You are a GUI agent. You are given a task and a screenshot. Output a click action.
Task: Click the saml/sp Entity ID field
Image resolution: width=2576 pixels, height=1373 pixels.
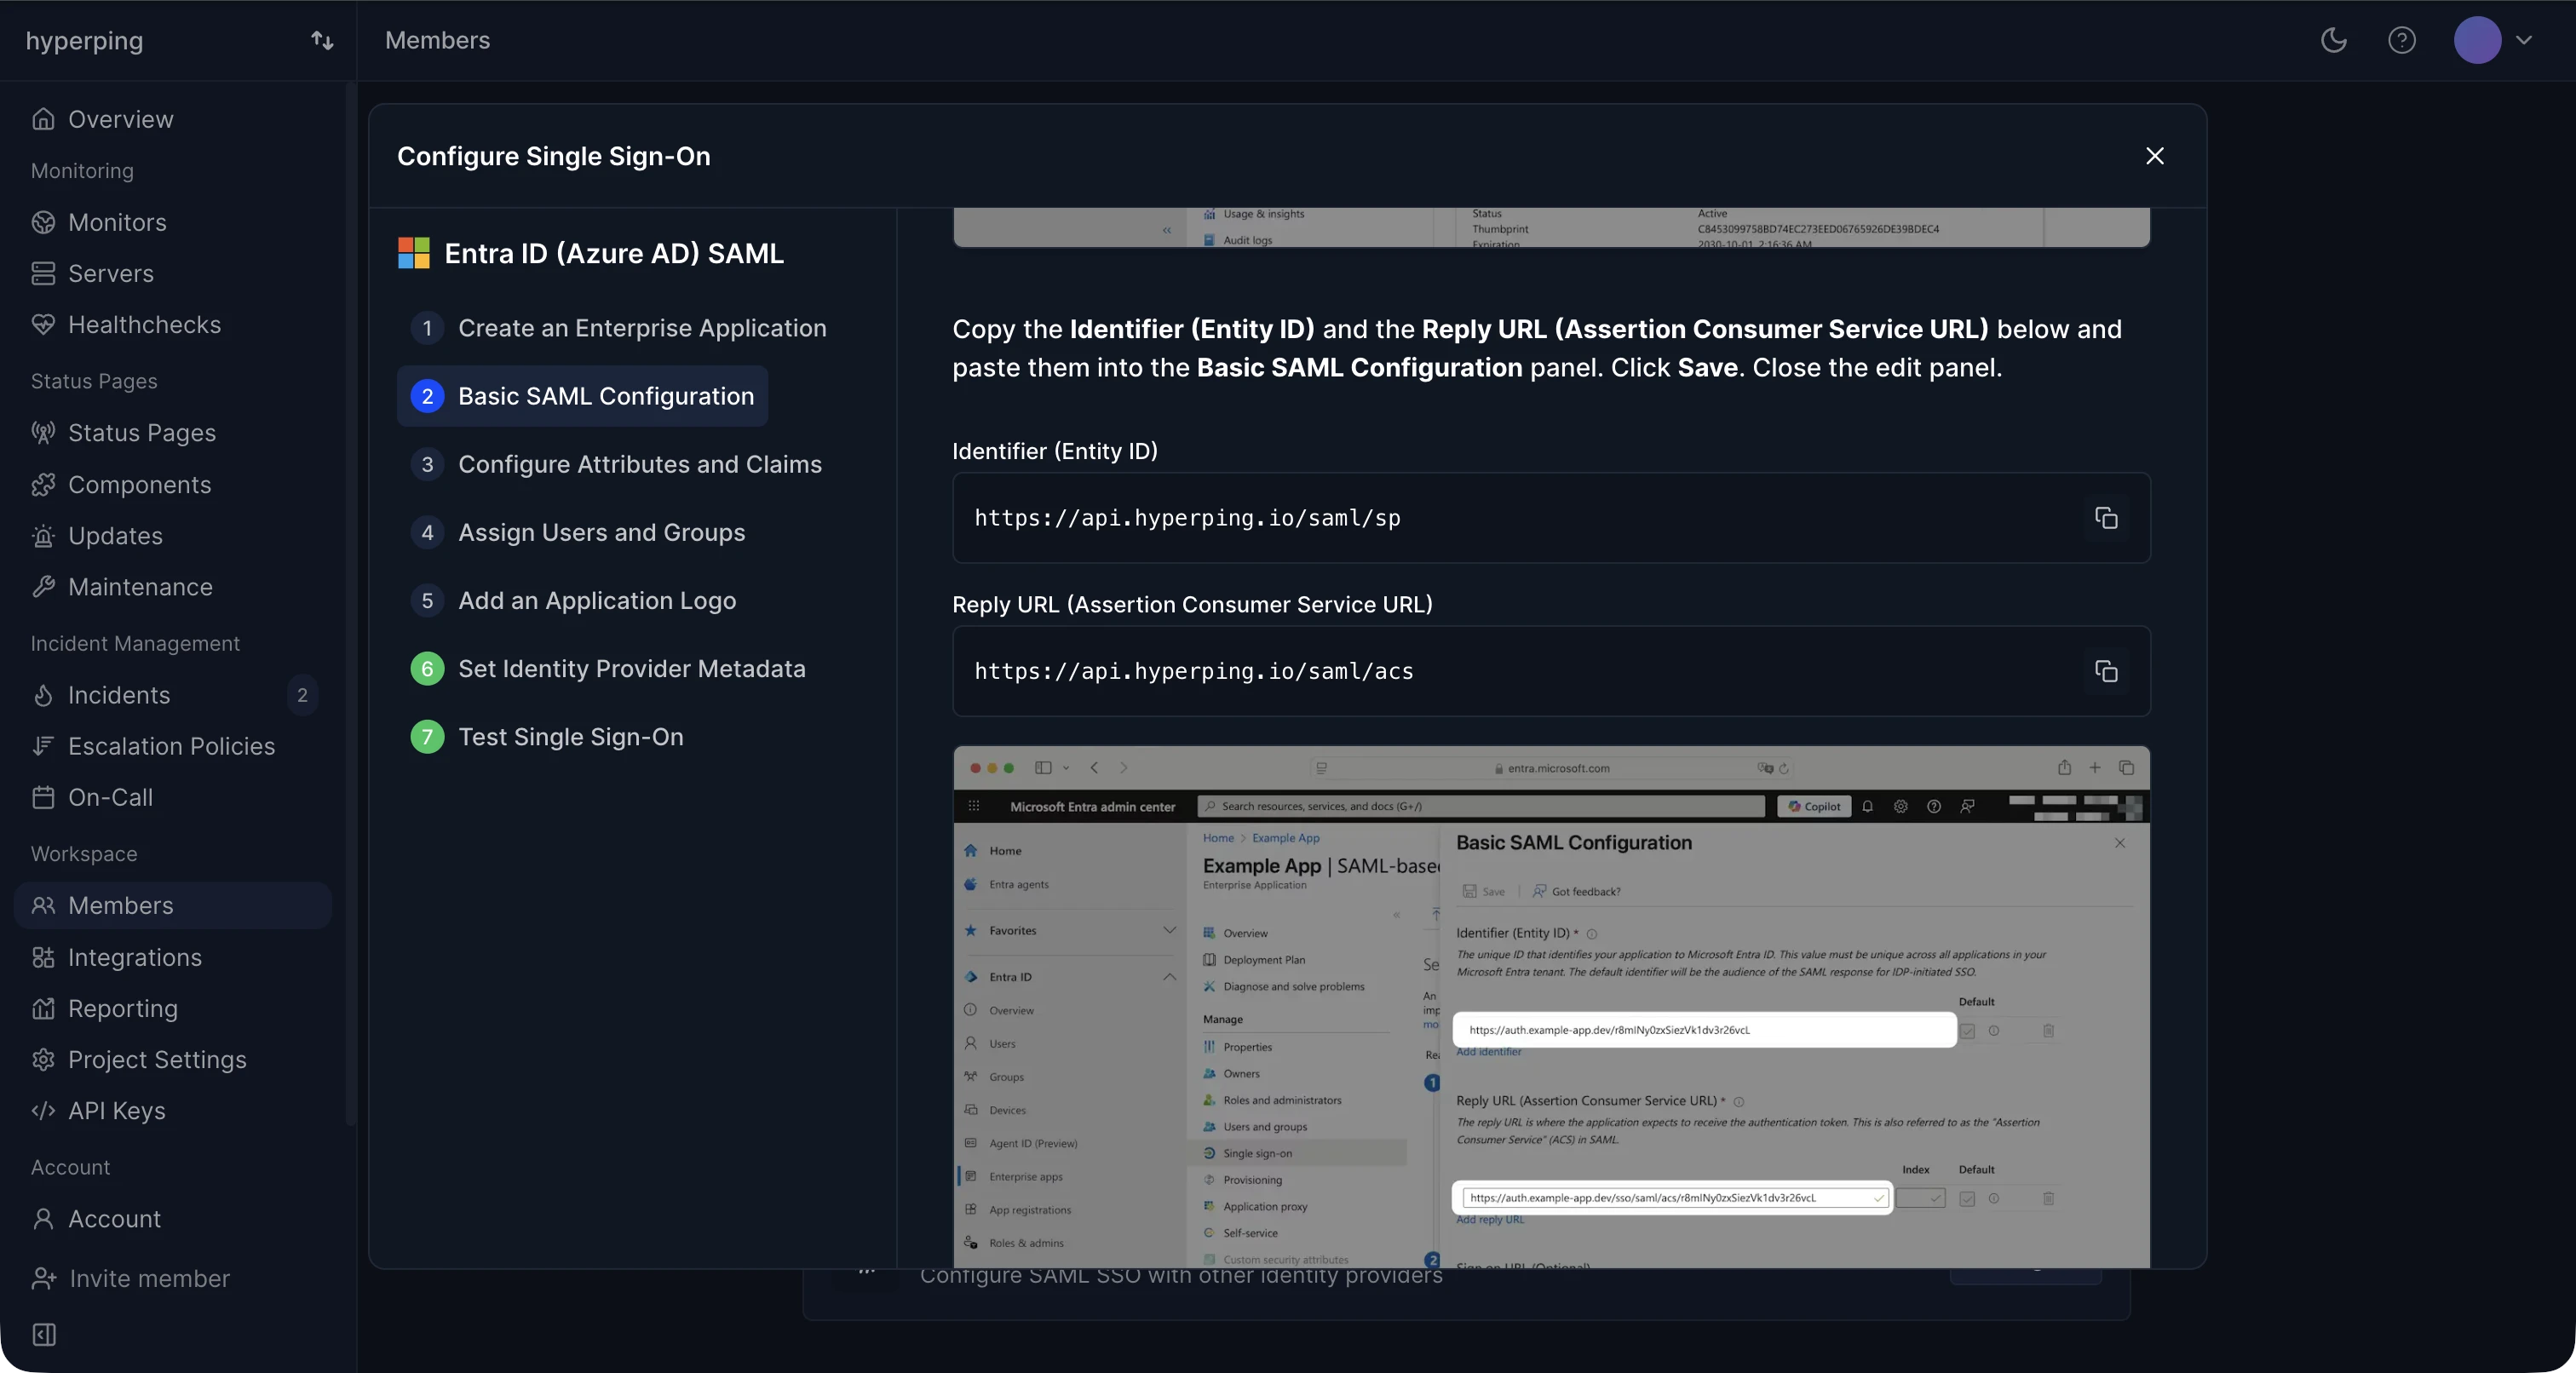1551,518
